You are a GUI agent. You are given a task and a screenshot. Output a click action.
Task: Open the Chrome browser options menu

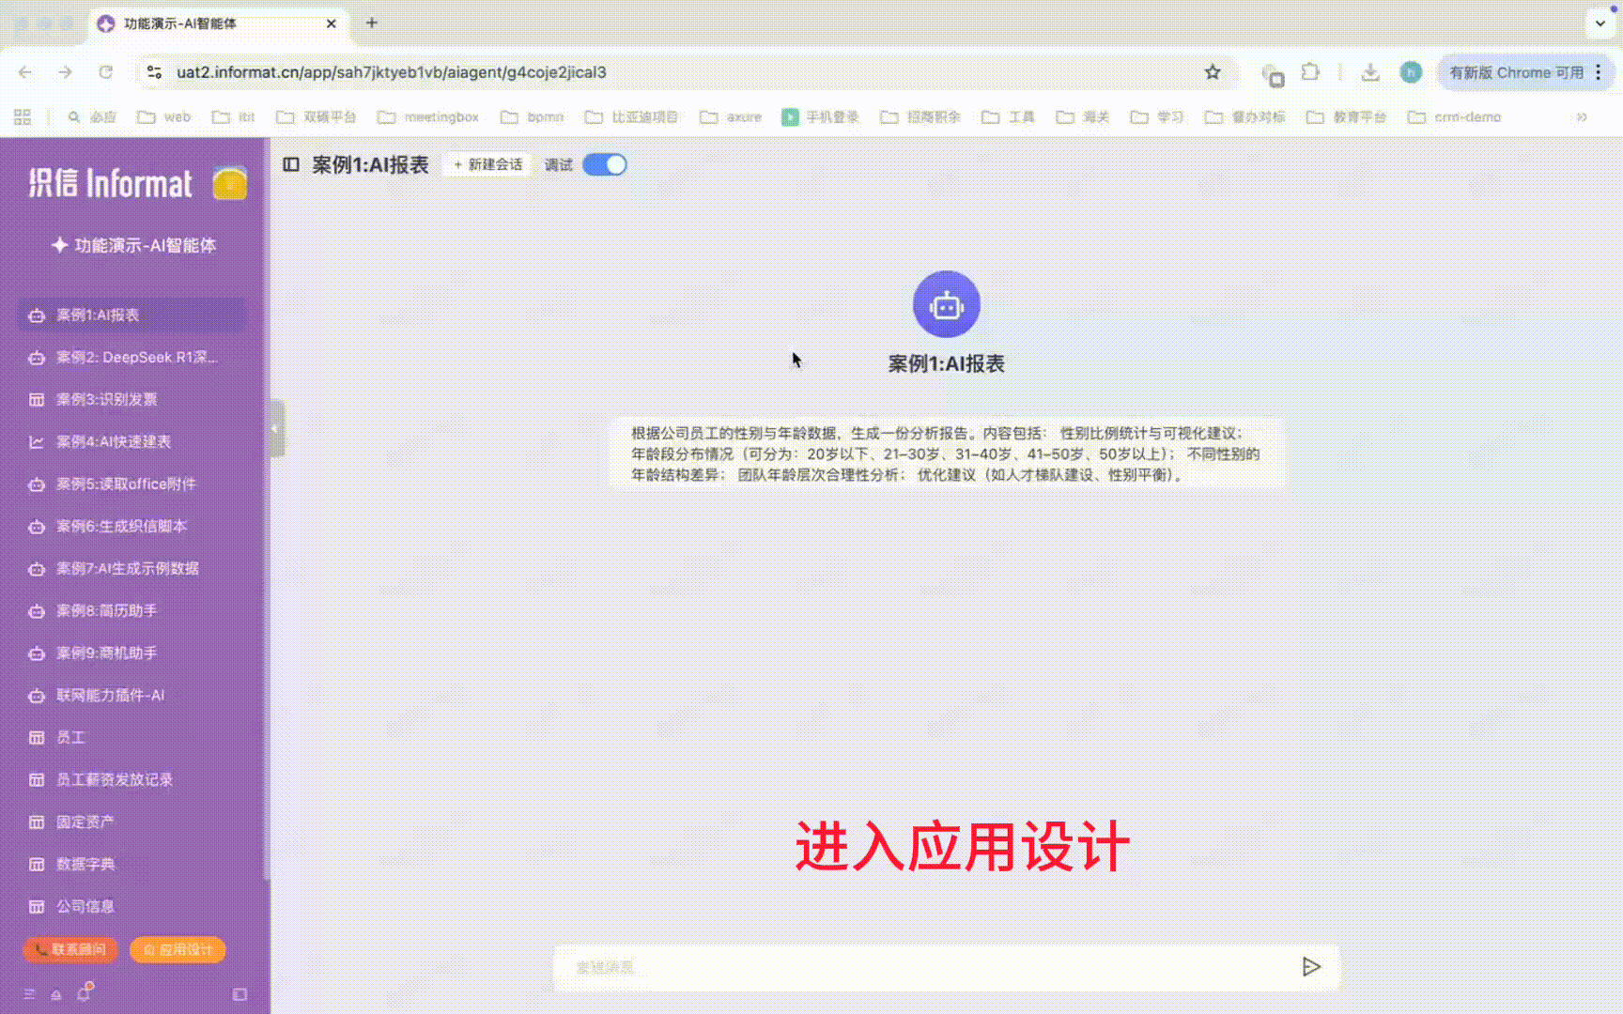pos(1599,71)
